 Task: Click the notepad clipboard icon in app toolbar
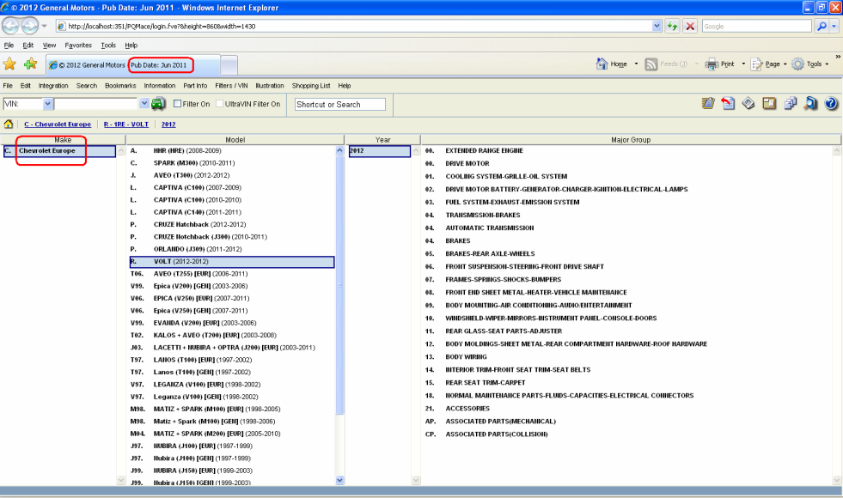708,103
